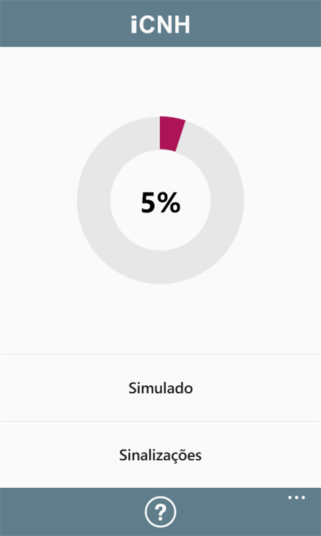
Task: Click the circled question mark in bottom bar
Action: (x=160, y=512)
